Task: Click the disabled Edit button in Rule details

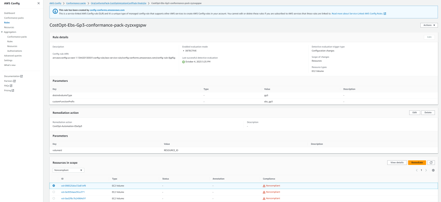Action: coord(429,37)
